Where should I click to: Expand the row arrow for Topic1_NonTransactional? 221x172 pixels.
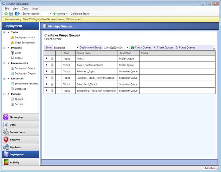pos(46,65)
